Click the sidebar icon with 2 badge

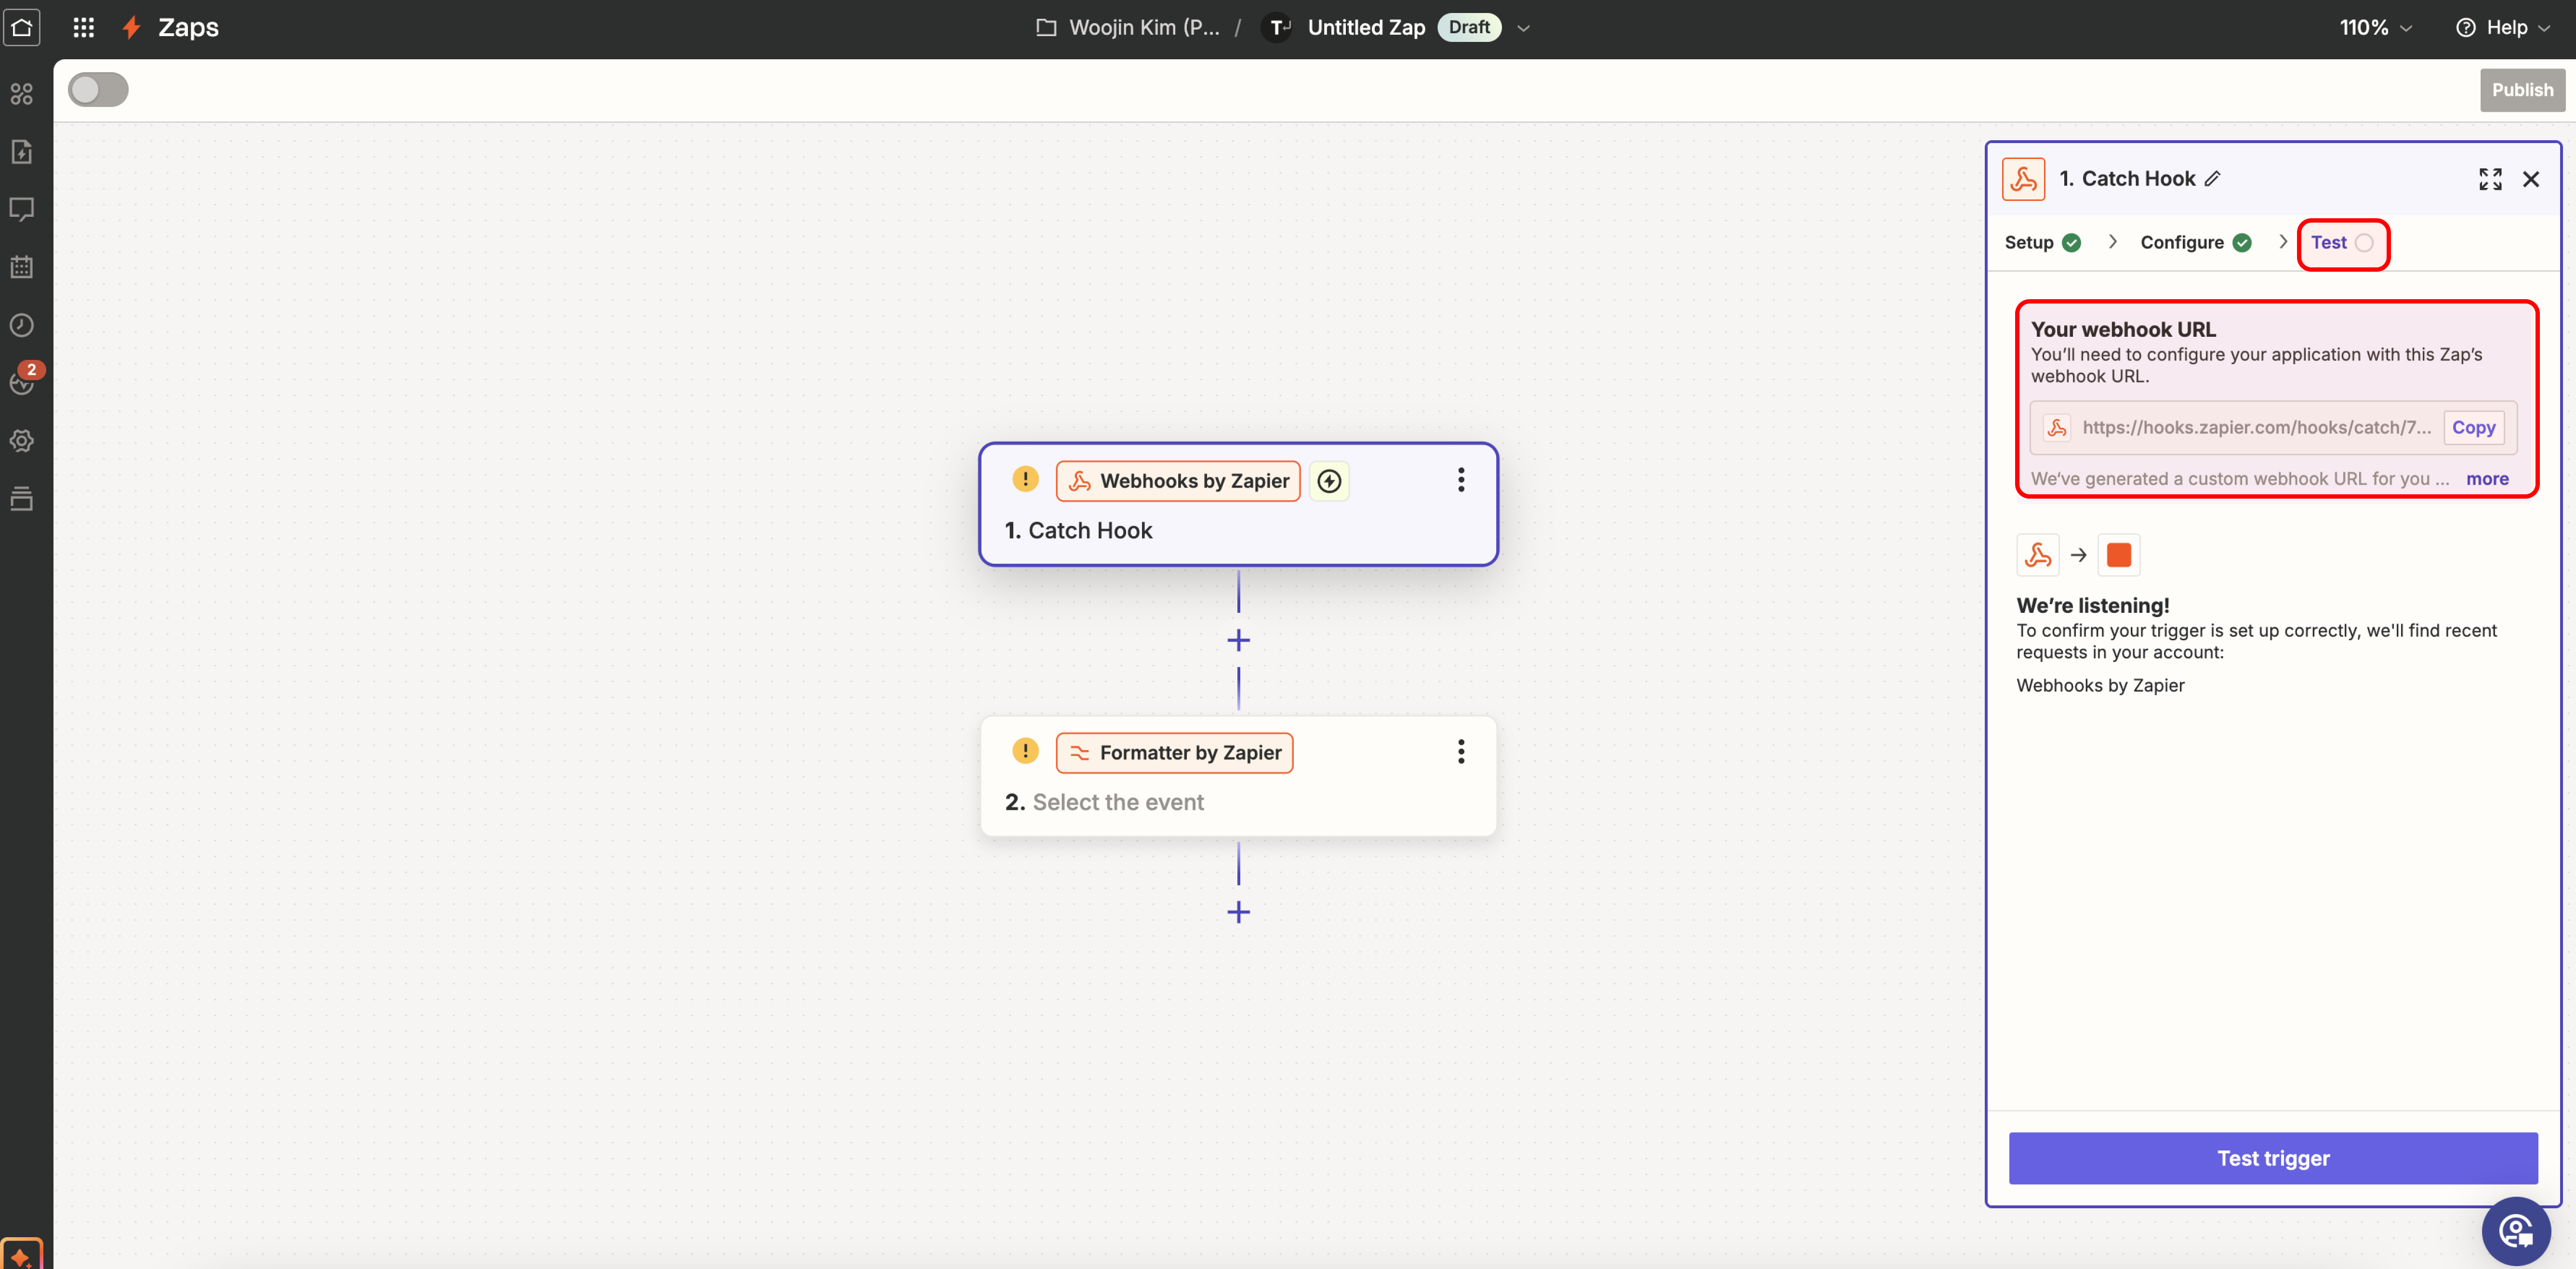pos(22,383)
